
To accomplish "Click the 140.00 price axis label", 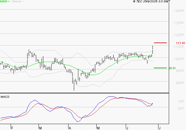I will coord(179,11).
